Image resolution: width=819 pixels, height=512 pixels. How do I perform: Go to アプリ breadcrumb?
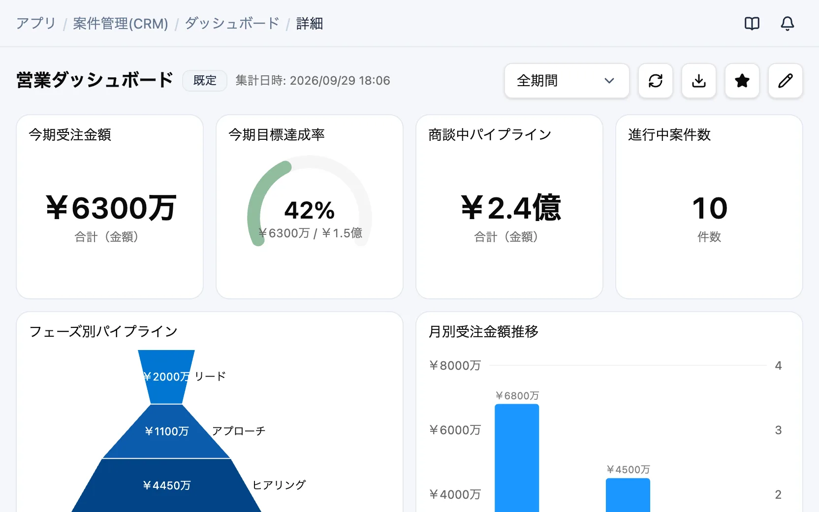36,23
